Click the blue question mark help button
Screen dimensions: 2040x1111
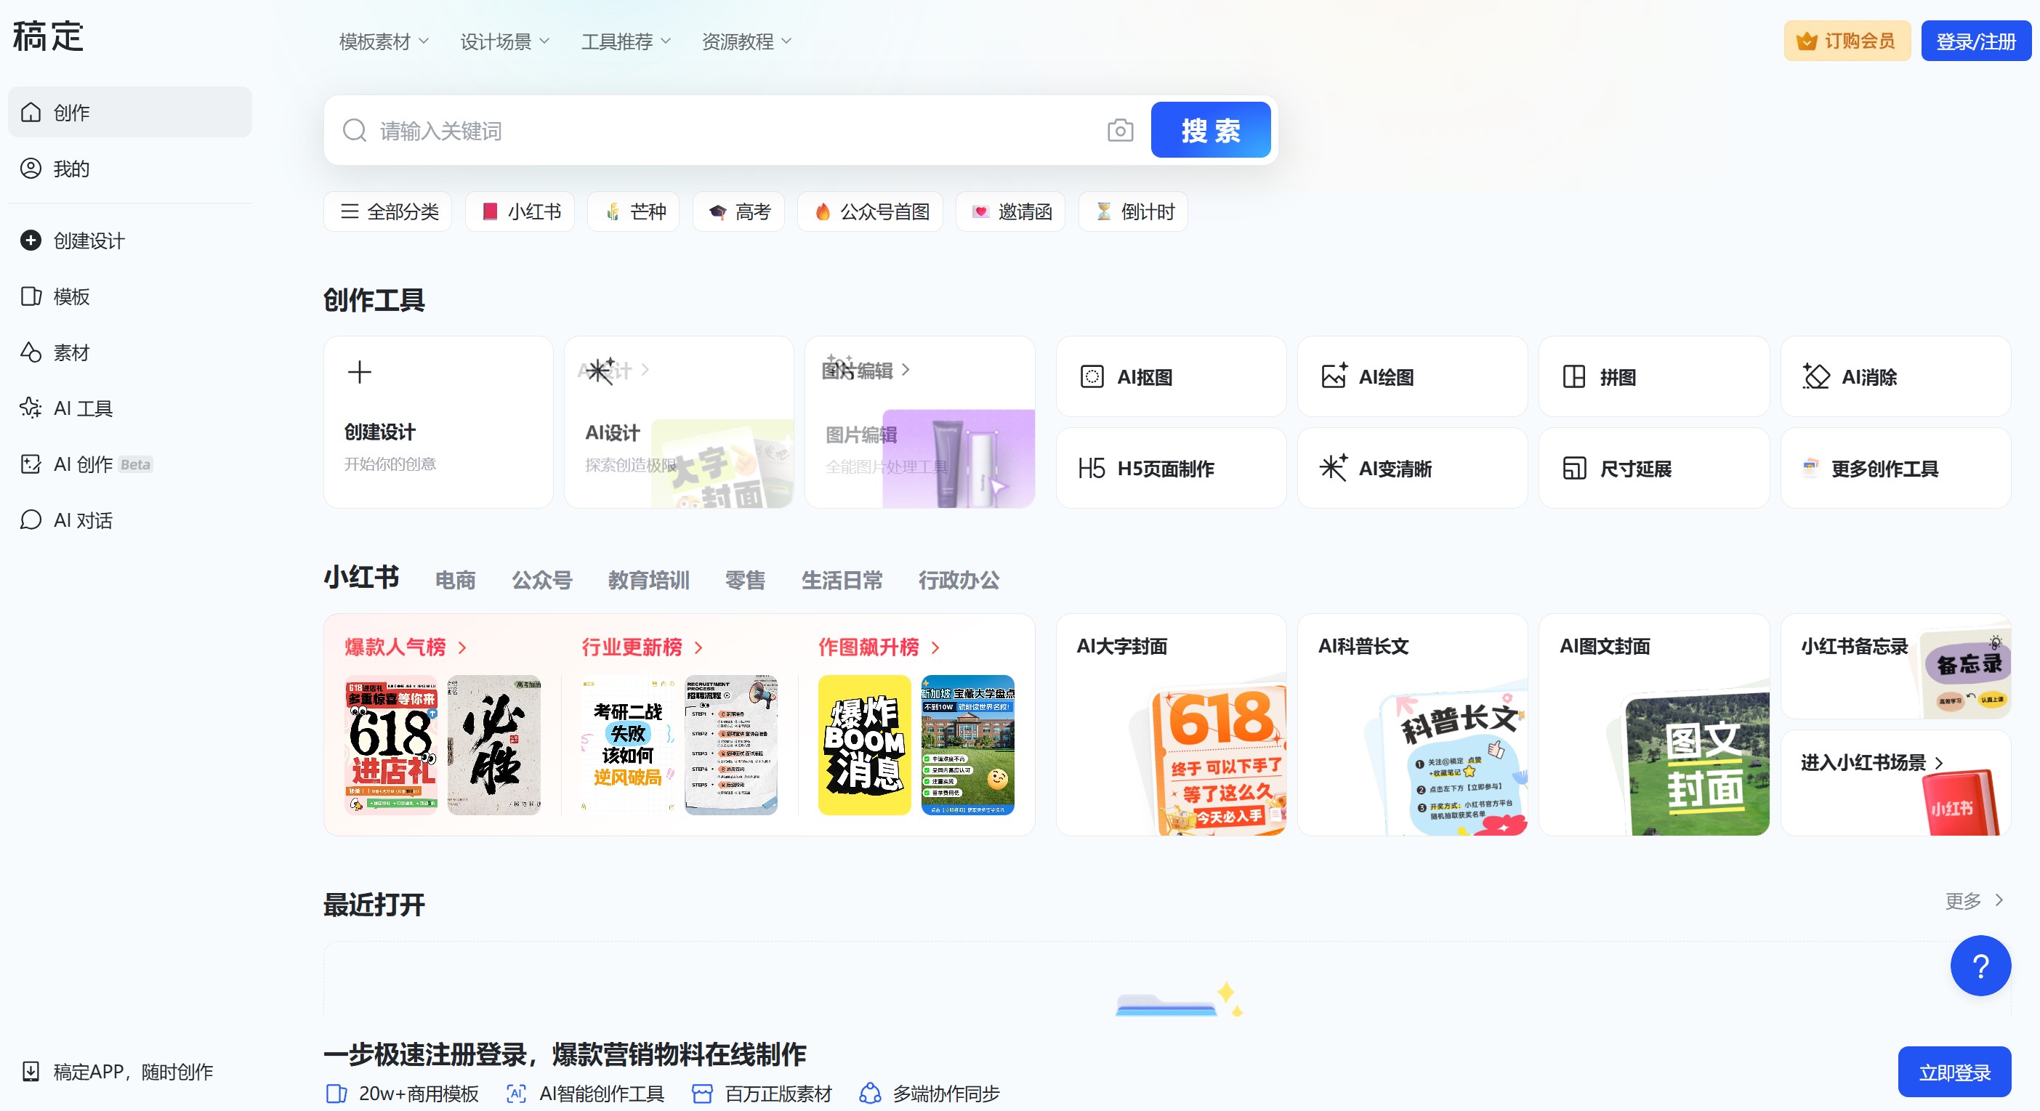(1980, 965)
